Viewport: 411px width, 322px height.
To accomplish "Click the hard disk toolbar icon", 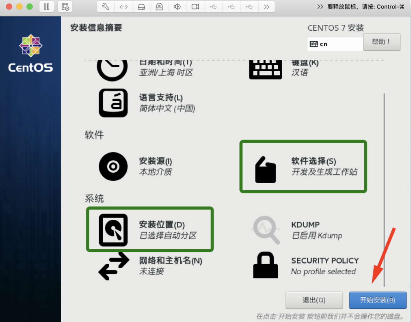I will [x=141, y=7].
